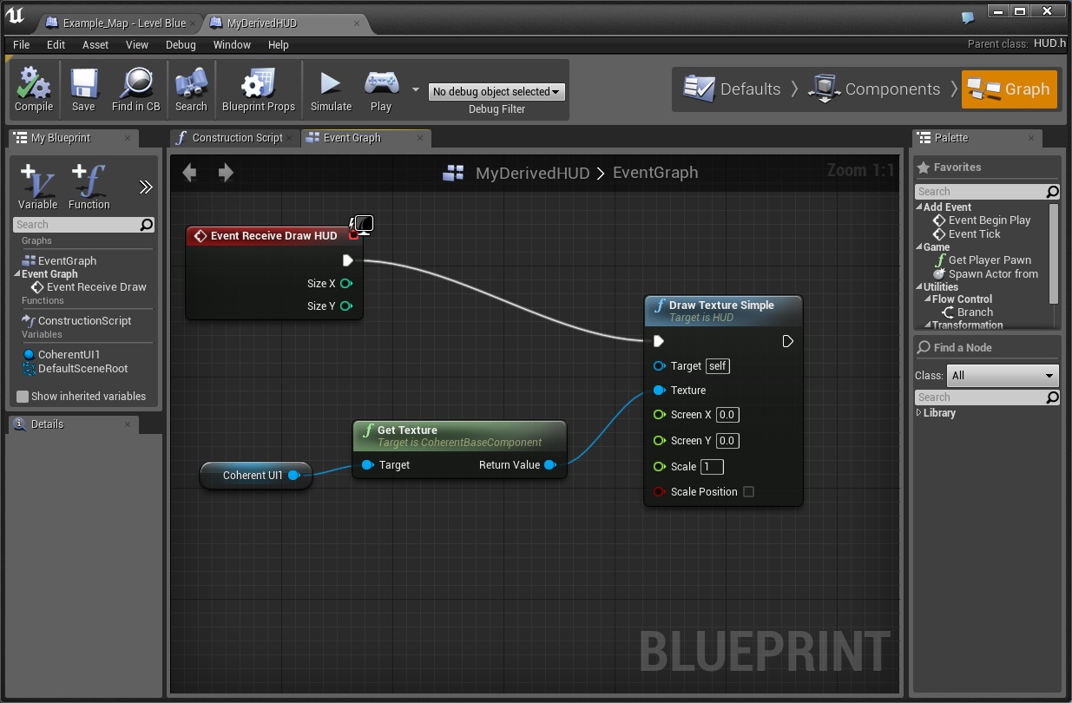Edit the Screen X value field
Screen dimensions: 1072x703
click(727, 415)
